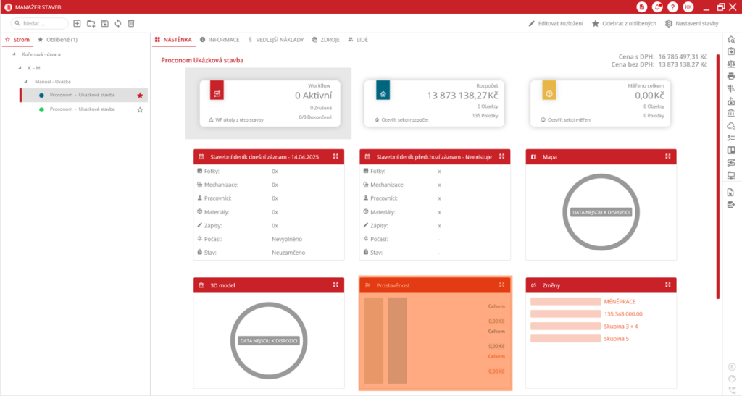Collapse the Kořenová - útvara tree node
The height and width of the screenshot is (396, 742).
(x=14, y=54)
